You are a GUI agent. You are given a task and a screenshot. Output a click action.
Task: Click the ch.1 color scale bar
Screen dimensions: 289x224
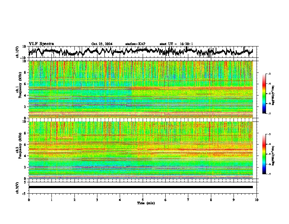click(264, 94)
